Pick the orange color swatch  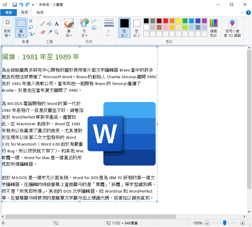172,21
